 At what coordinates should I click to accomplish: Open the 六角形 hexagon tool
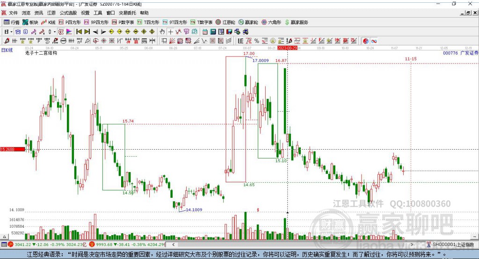click(271, 22)
